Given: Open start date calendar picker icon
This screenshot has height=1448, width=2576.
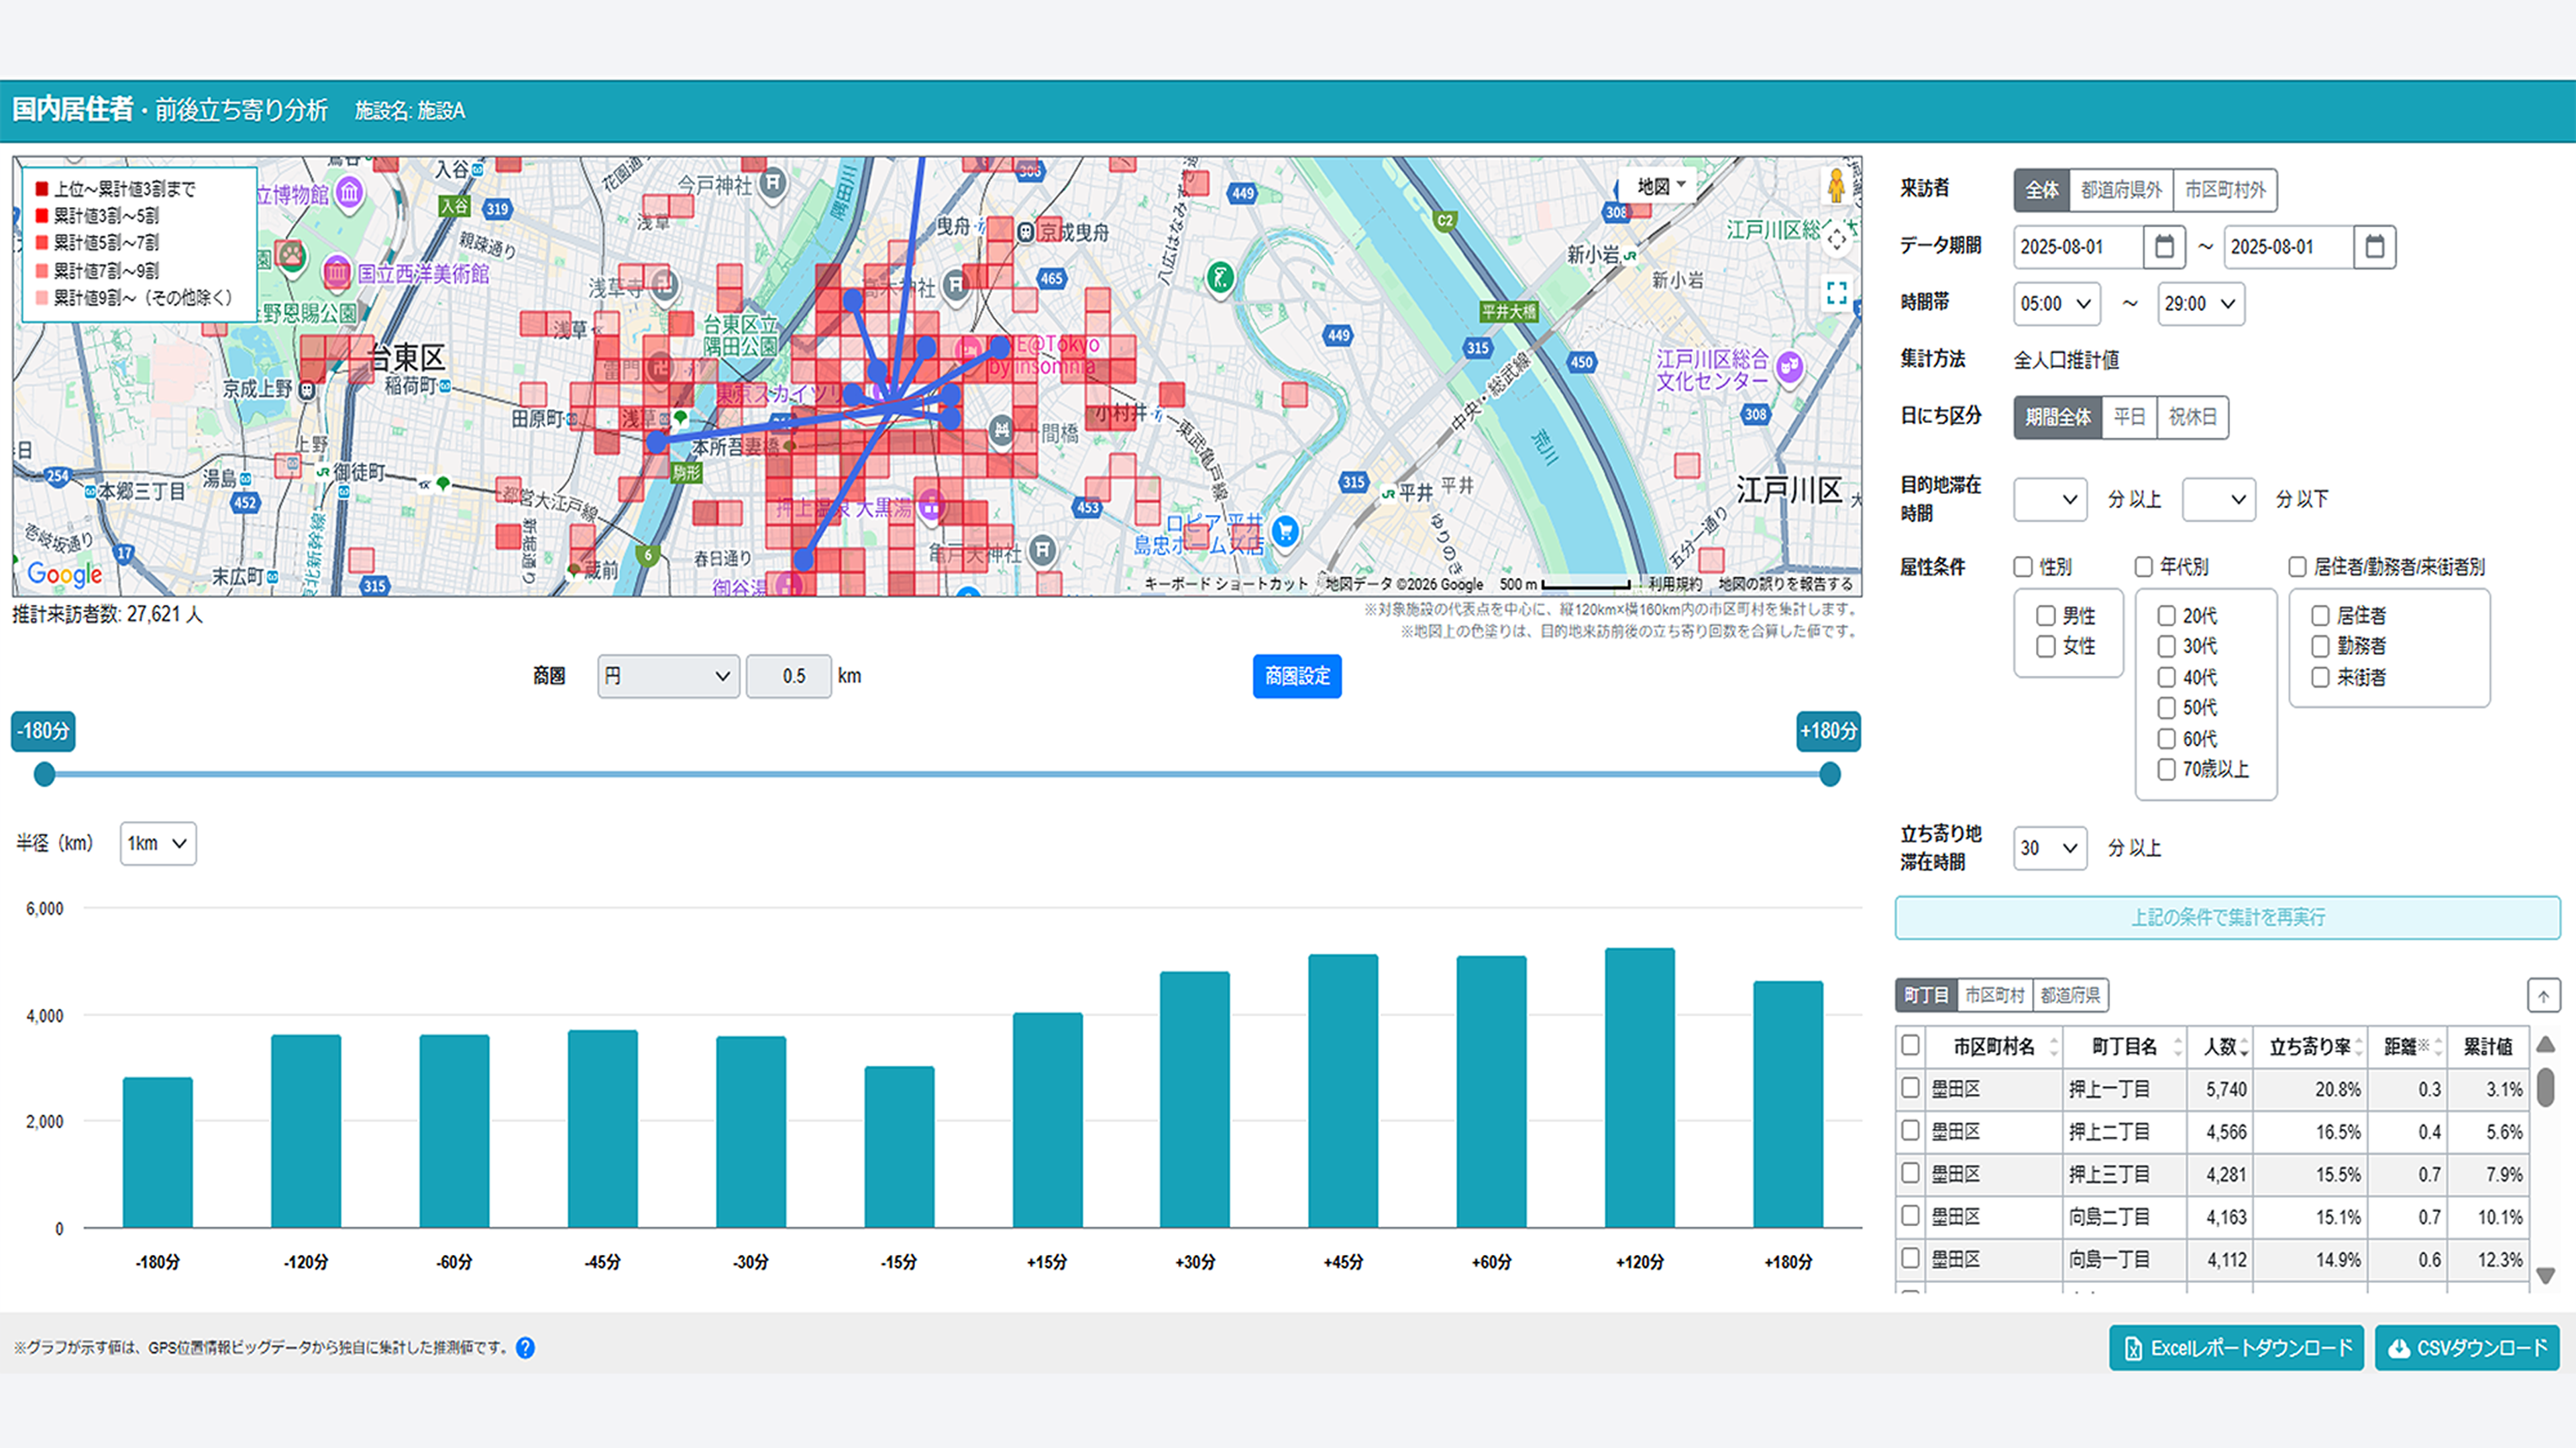Looking at the screenshot, I should 2164,247.
